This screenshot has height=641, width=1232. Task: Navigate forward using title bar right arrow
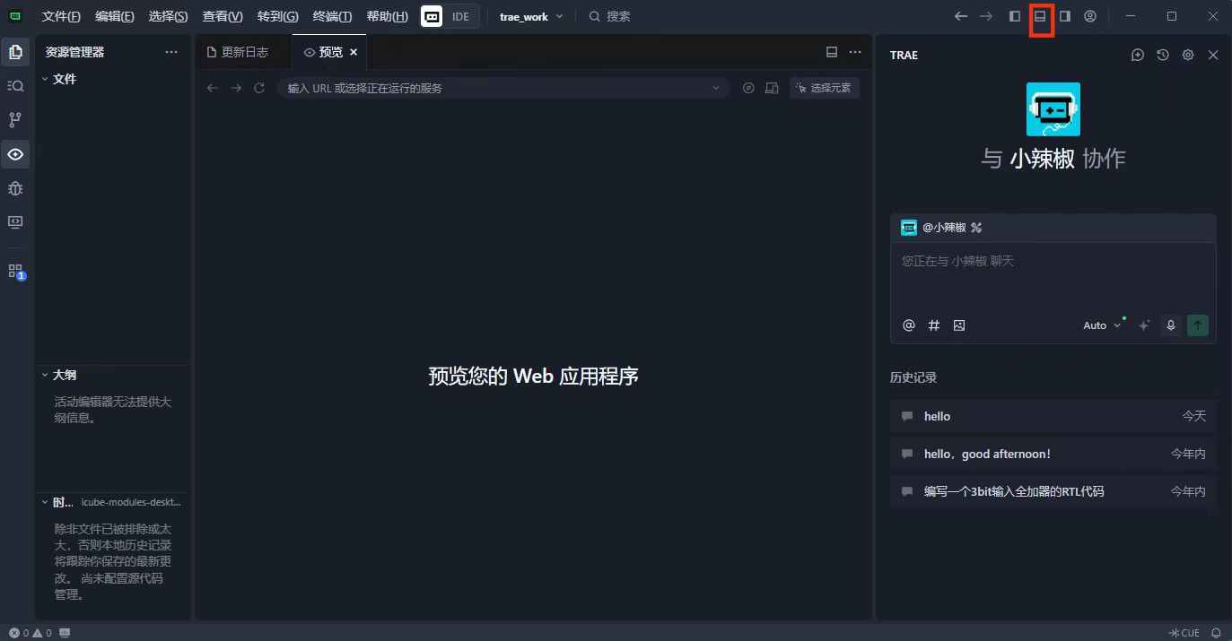pos(986,16)
